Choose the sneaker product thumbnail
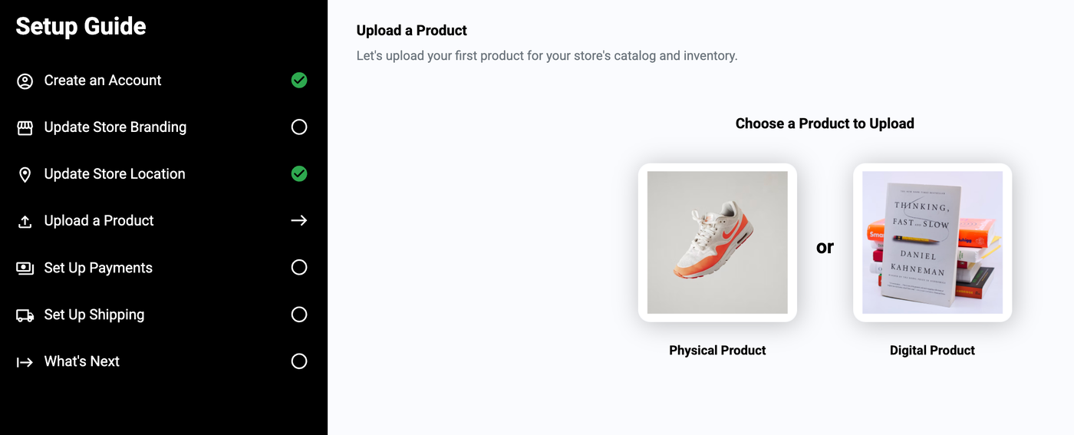This screenshot has width=1074, height=435. [x=717, y=242]
